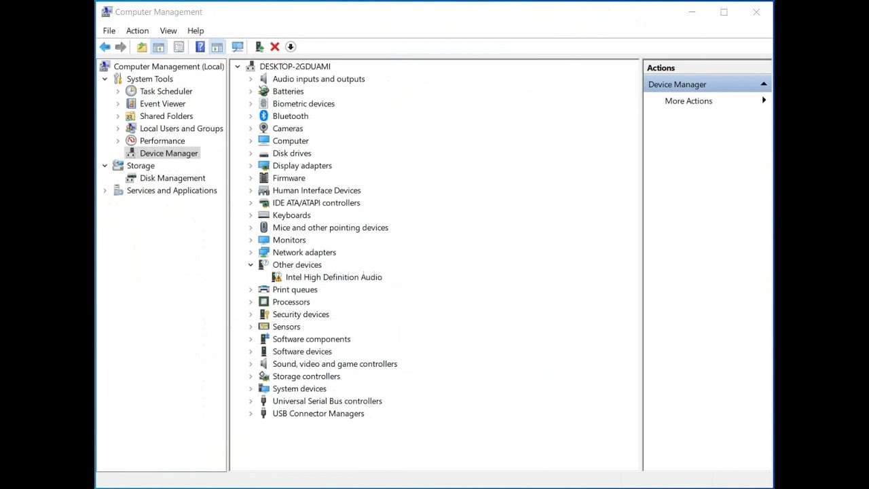The width and height of the screenshot is (869, 489).
Task: Click the Keyboards category icon
Action: click(264, 215)
